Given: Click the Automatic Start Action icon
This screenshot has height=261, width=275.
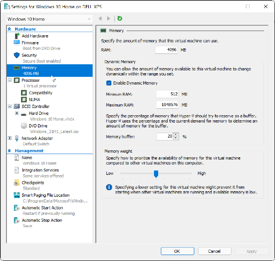Looking at the screenshot, I should (x=16, y=208).
